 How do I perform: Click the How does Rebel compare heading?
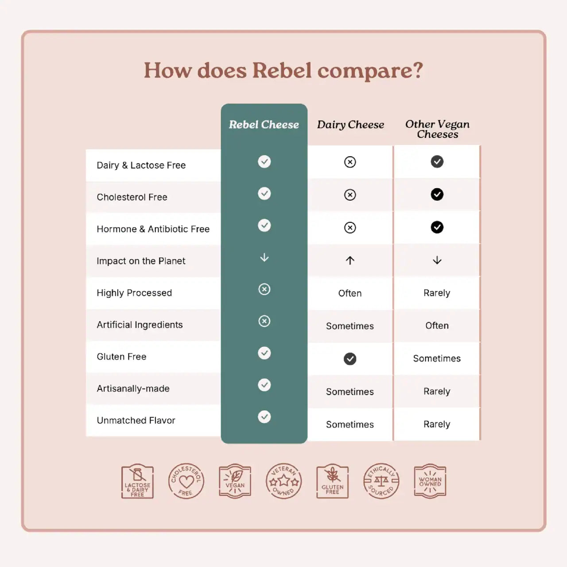(x=283, y=71)
